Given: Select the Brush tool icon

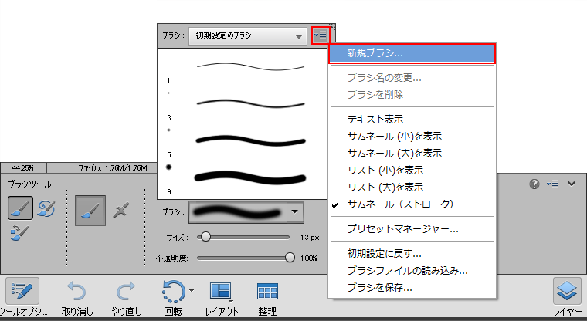Looking at the screenshot, I should click(20, 208).
